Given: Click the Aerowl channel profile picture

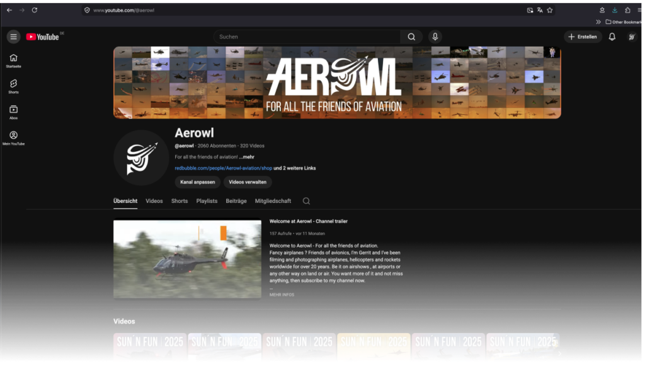Looking at the screenshot, I should 141,157.
